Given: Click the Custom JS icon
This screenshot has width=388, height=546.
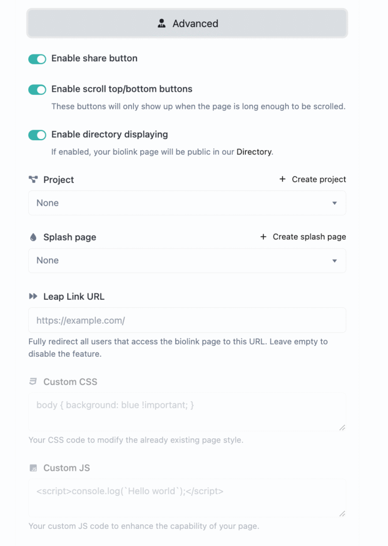Looking at the screenshot, I should tap(33, 468).
